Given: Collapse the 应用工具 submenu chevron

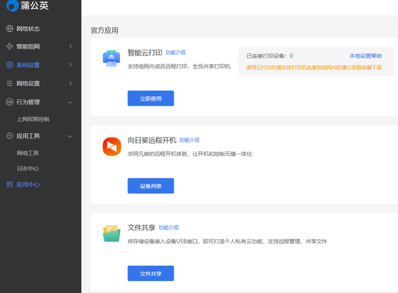Looking at the screenshot, I should tap(70, 136).
